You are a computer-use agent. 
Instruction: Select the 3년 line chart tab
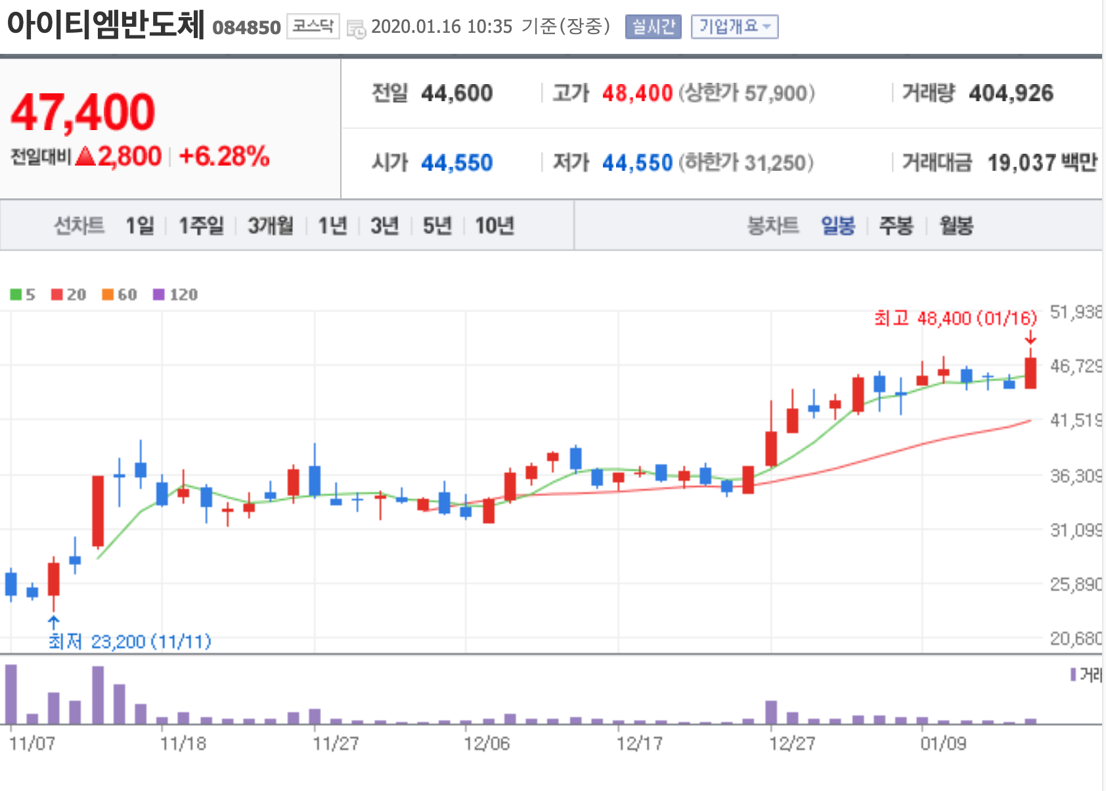(x=385, y=225)
